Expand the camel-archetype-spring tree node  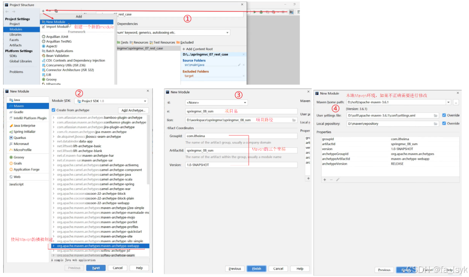coord(54,184)
